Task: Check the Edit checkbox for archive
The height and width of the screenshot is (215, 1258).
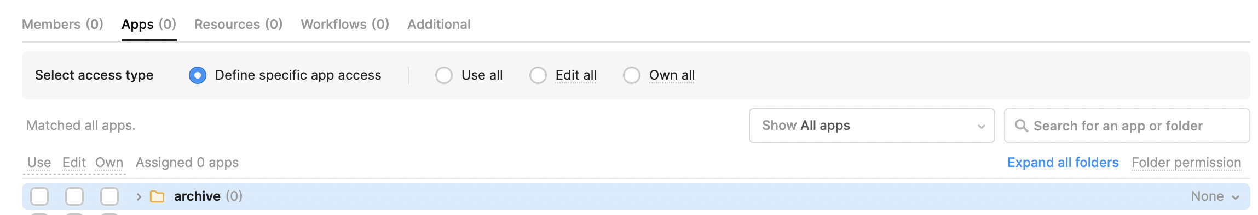Action: tap(74, 196)
